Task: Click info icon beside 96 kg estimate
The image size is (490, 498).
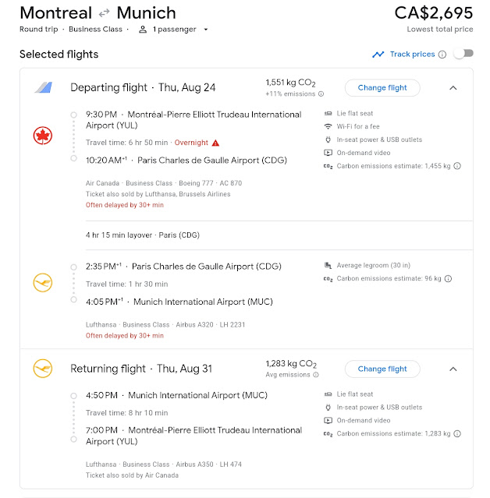Action: (x=447, y=278)
